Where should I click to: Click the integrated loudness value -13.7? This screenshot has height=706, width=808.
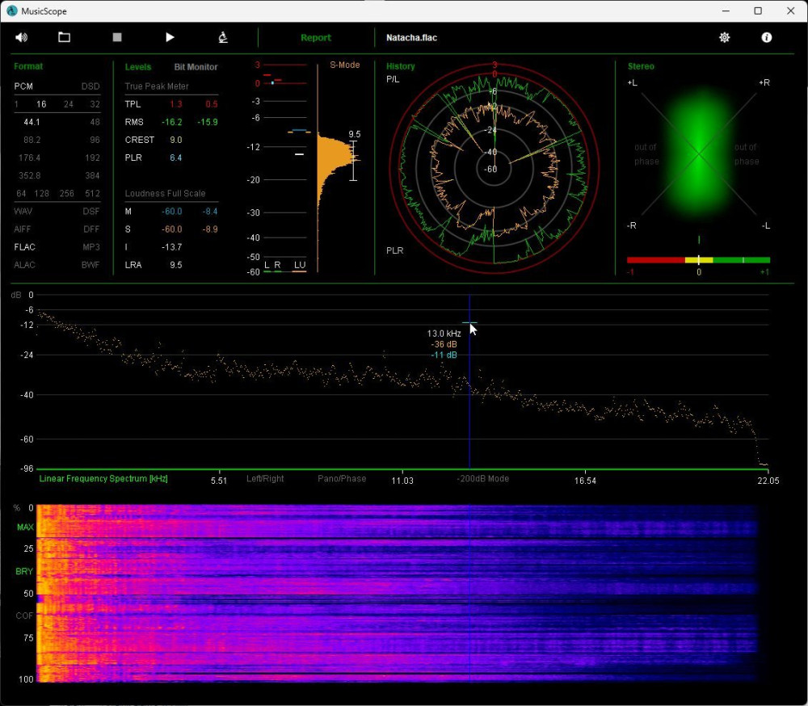(171, 247)
